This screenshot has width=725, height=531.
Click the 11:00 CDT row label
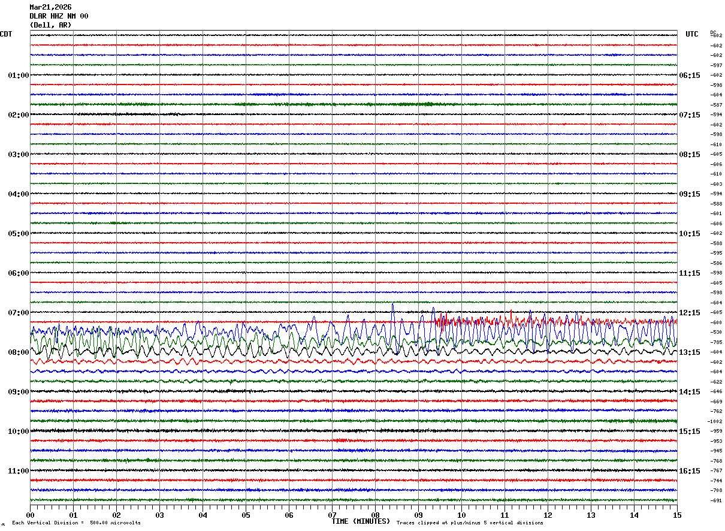coord(18,471)
